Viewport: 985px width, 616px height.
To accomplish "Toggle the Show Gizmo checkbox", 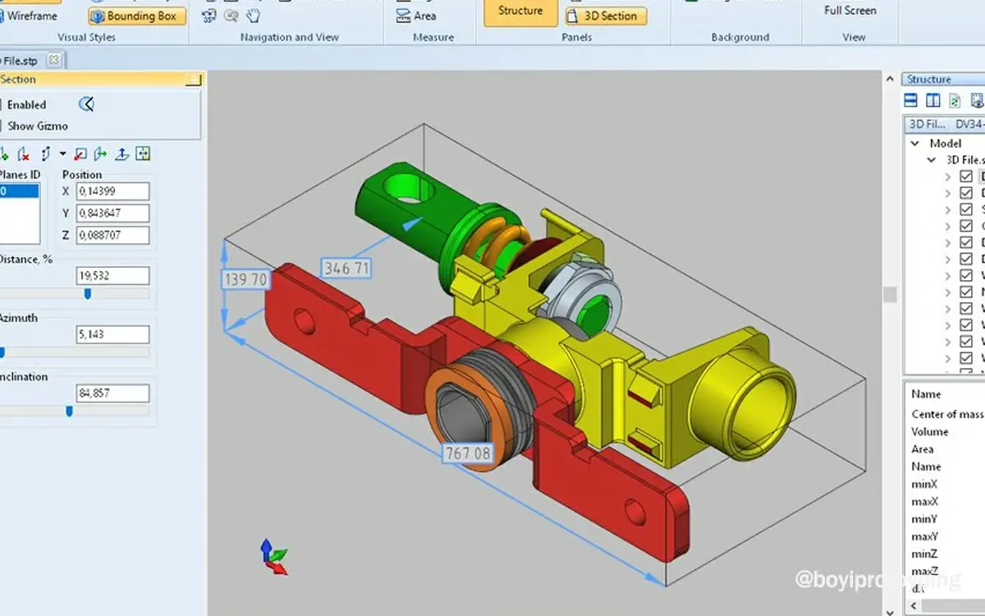I will pos(2,126).
